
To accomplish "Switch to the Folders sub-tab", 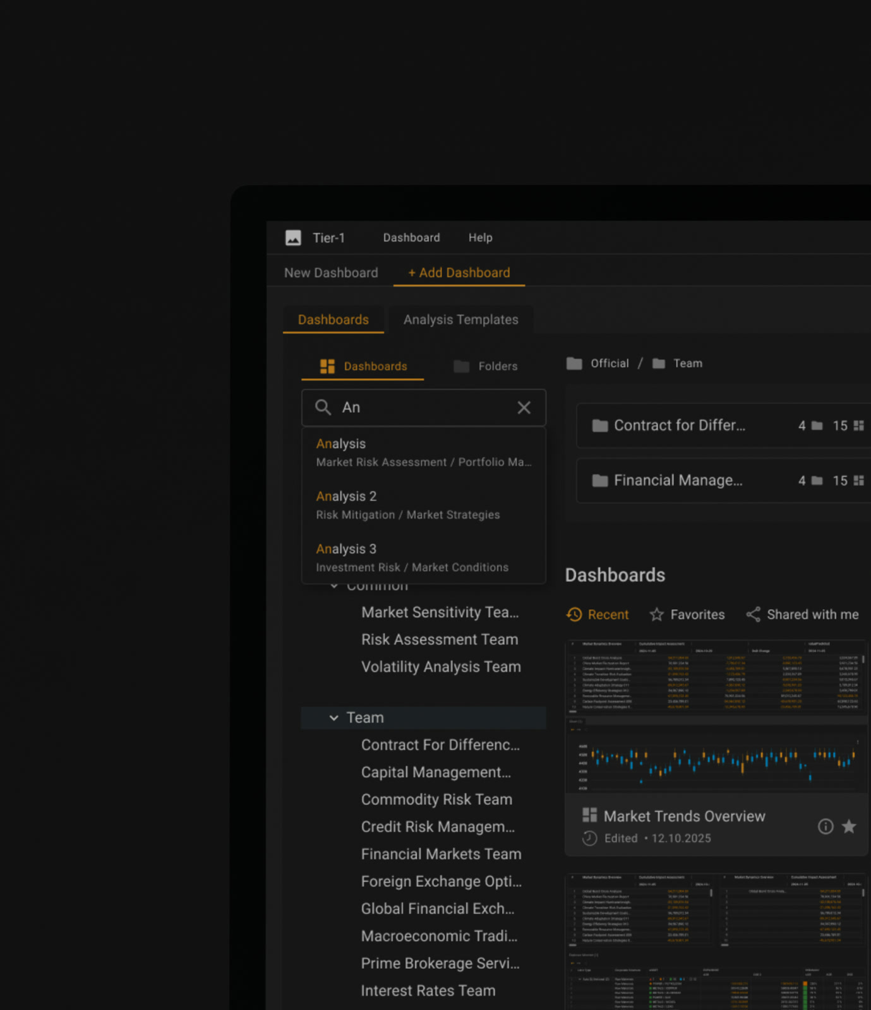I will (485, 366).
